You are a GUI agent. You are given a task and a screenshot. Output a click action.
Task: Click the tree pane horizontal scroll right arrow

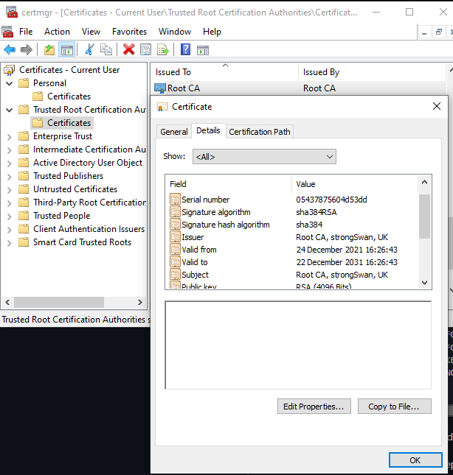pos(140,302)
